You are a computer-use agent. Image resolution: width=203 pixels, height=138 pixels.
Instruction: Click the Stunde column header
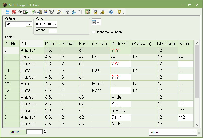69,43
